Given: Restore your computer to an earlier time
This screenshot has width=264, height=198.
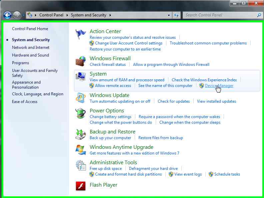Looking at the screenshot, I should pyautogui.click(x=125, y=49).
